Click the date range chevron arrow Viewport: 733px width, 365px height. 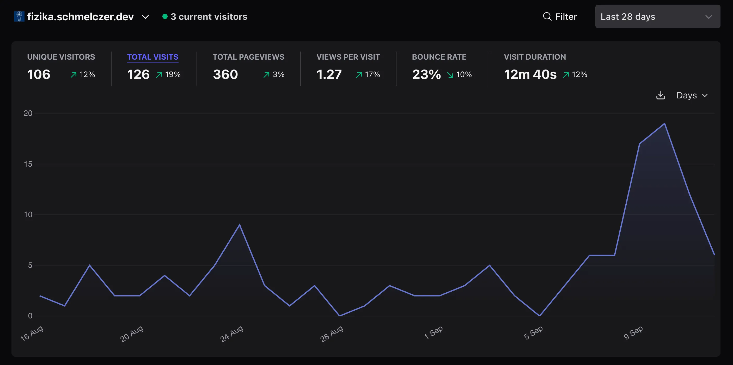(x=708, y=17)
